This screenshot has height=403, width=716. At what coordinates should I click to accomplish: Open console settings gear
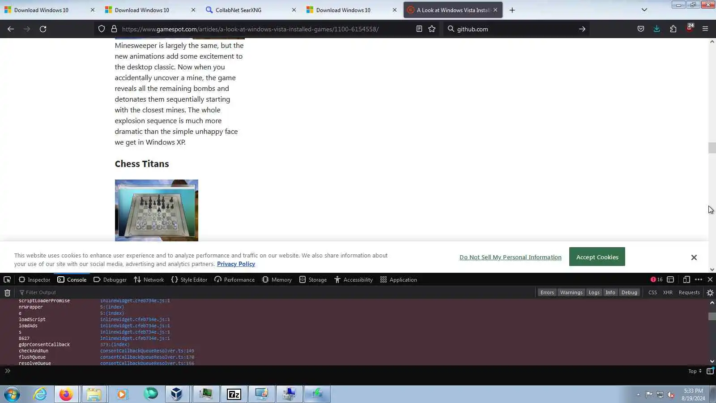click(710, 292)
